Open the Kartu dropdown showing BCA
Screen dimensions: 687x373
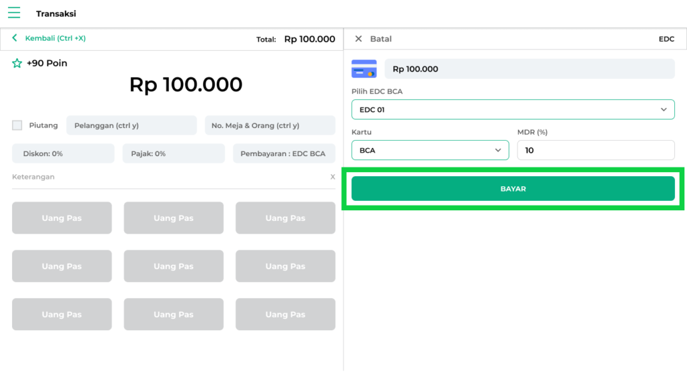[430, 150]
